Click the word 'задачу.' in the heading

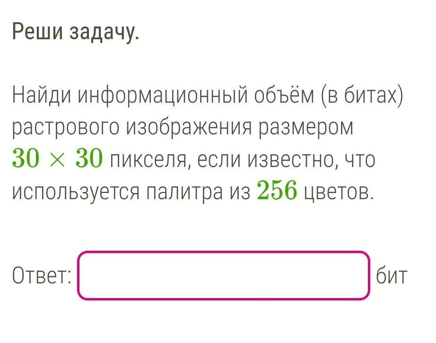tap(105, 32)
